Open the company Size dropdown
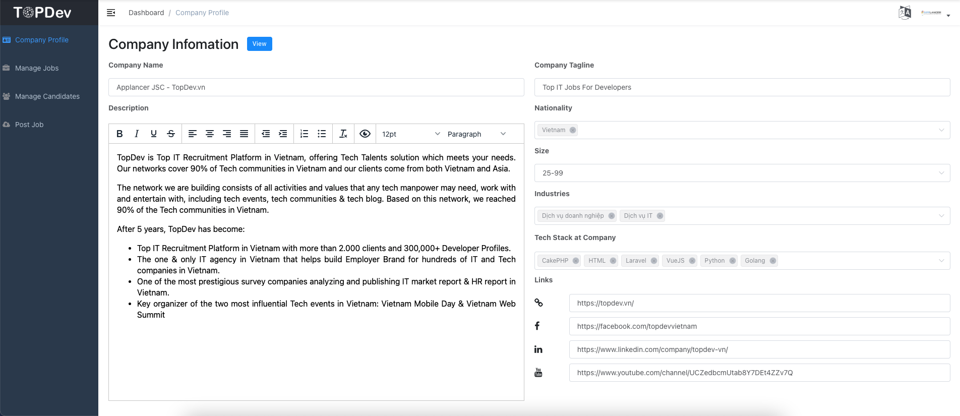The height and width of the screenshot is (416, 960). click(742, 173)
